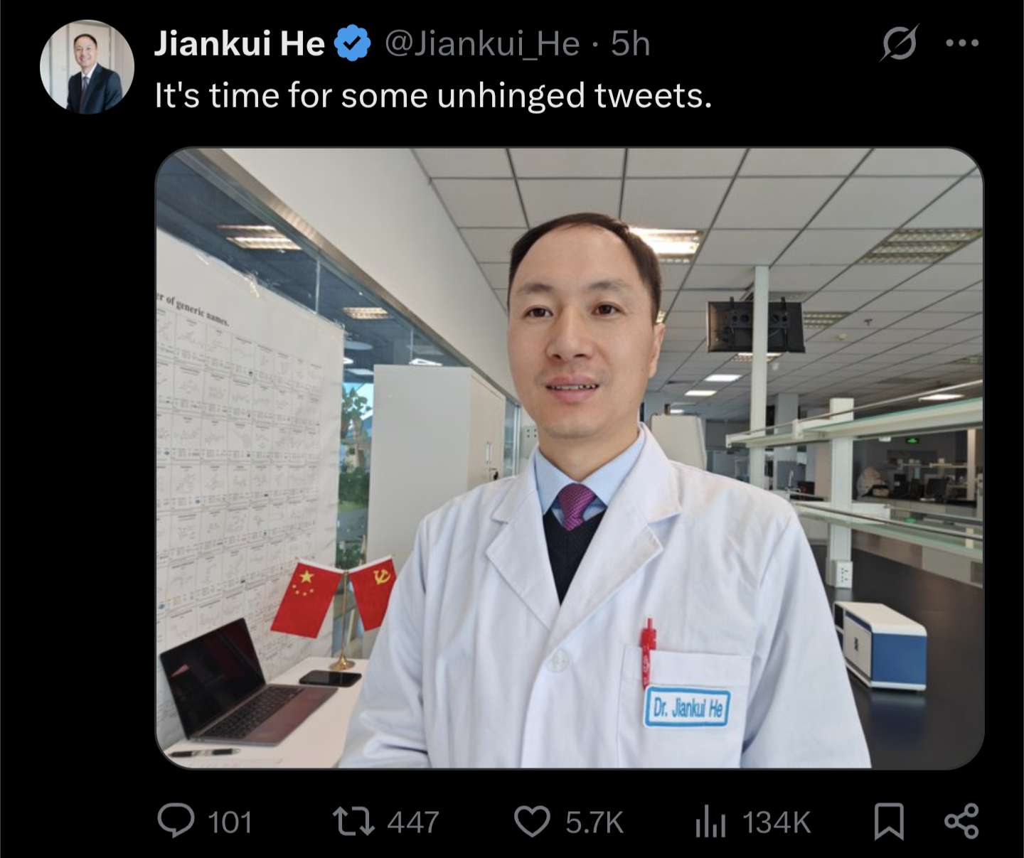Screen dimensions: 1024x858
Task: Click the 5.7K likes count
Action: pos(594,822)
